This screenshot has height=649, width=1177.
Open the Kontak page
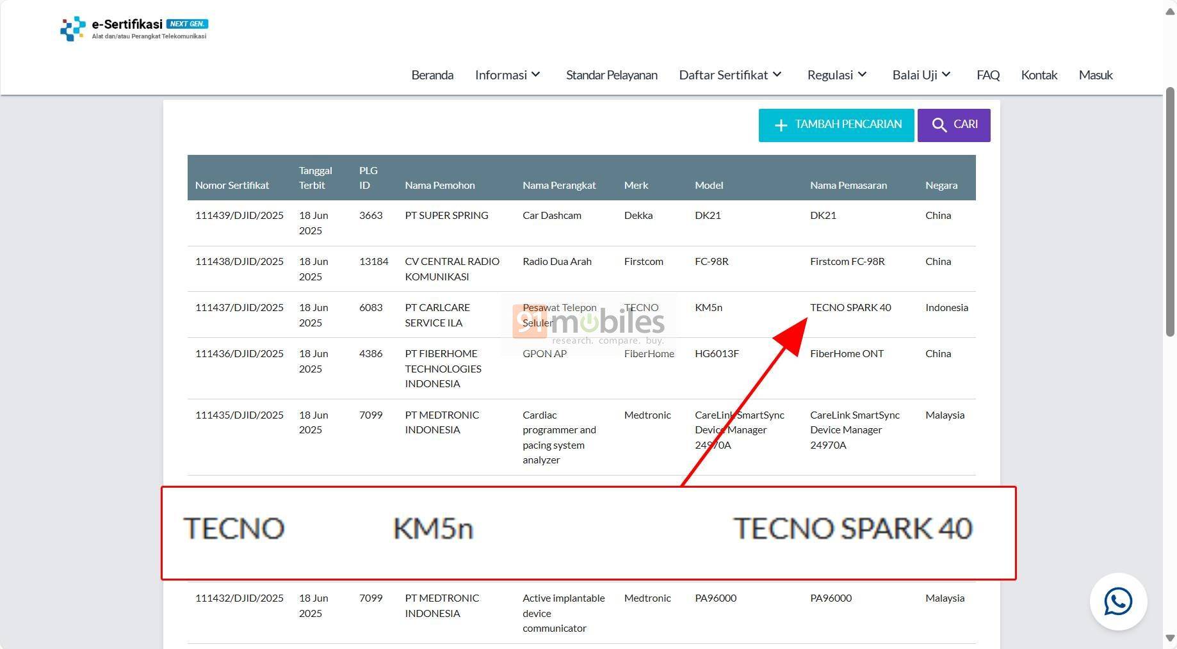tap(1039, 75)
